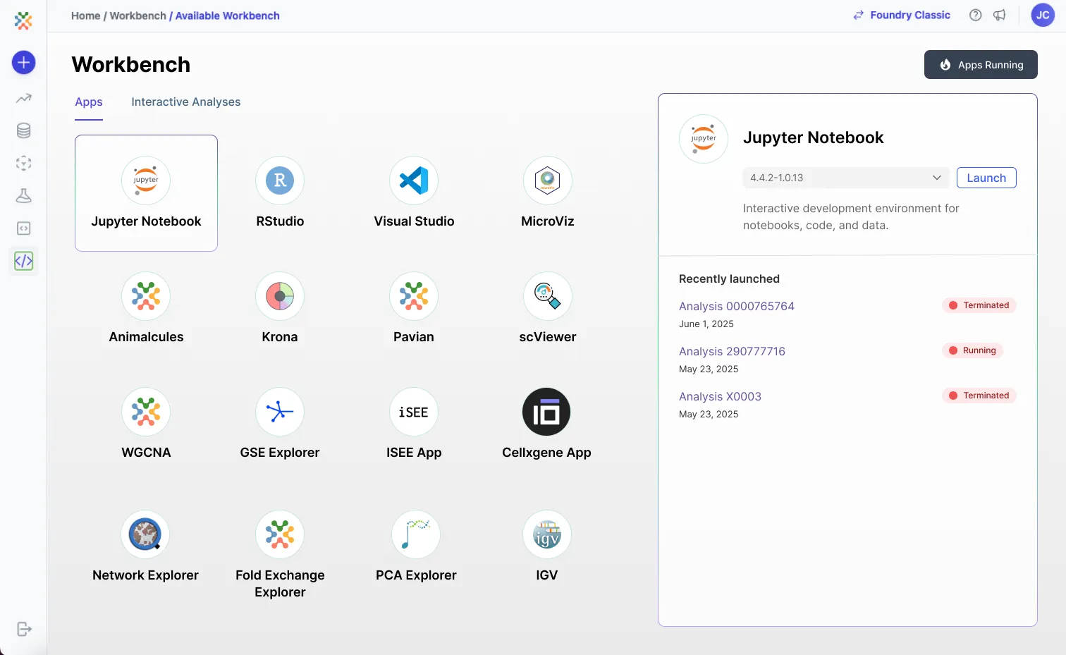This screenshot has height=655, width=1066.
Task: Open the IGV app icon
Action: [x=547, y=534]
